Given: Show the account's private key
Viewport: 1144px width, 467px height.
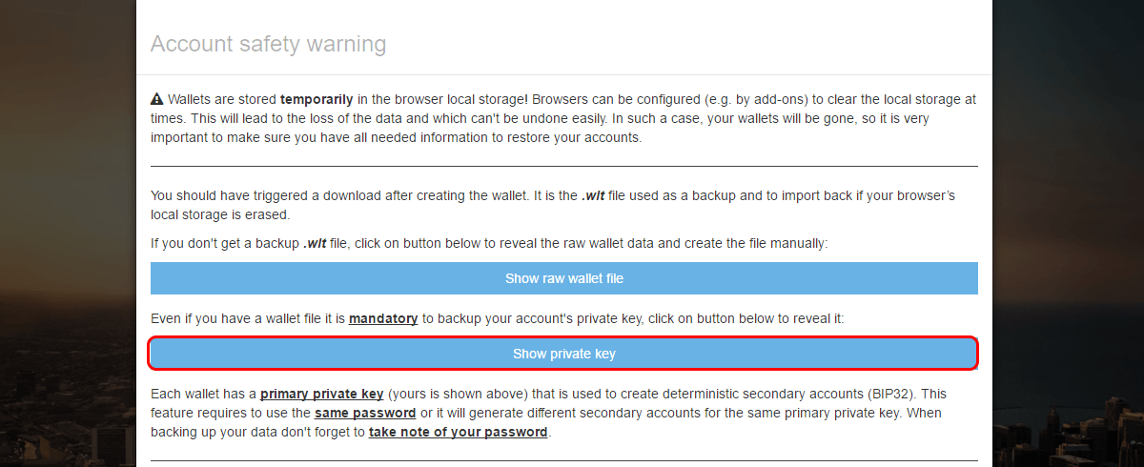Looking at the screenshot, I should [564, 354].
